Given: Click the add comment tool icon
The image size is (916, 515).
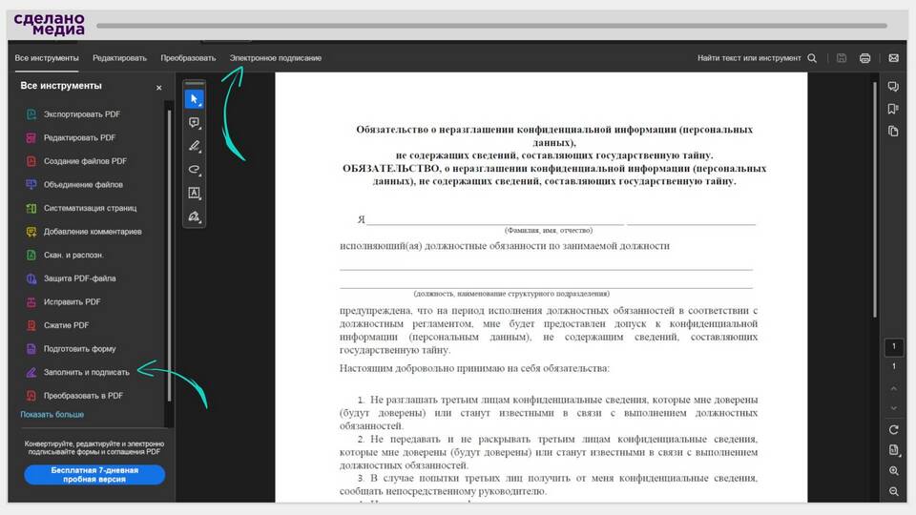Looking at the screenshot, I should click(194, 123).
